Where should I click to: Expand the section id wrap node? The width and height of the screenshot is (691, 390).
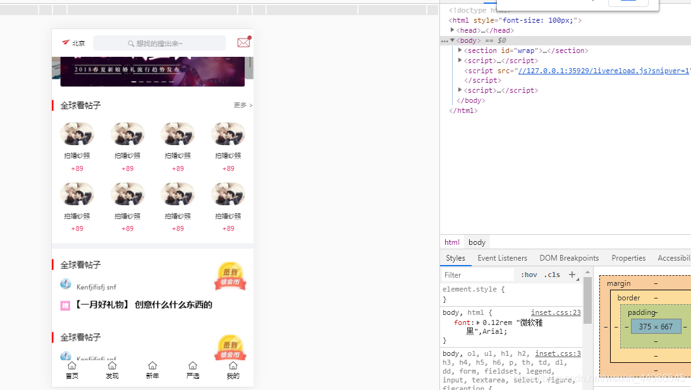coord(460,50)
